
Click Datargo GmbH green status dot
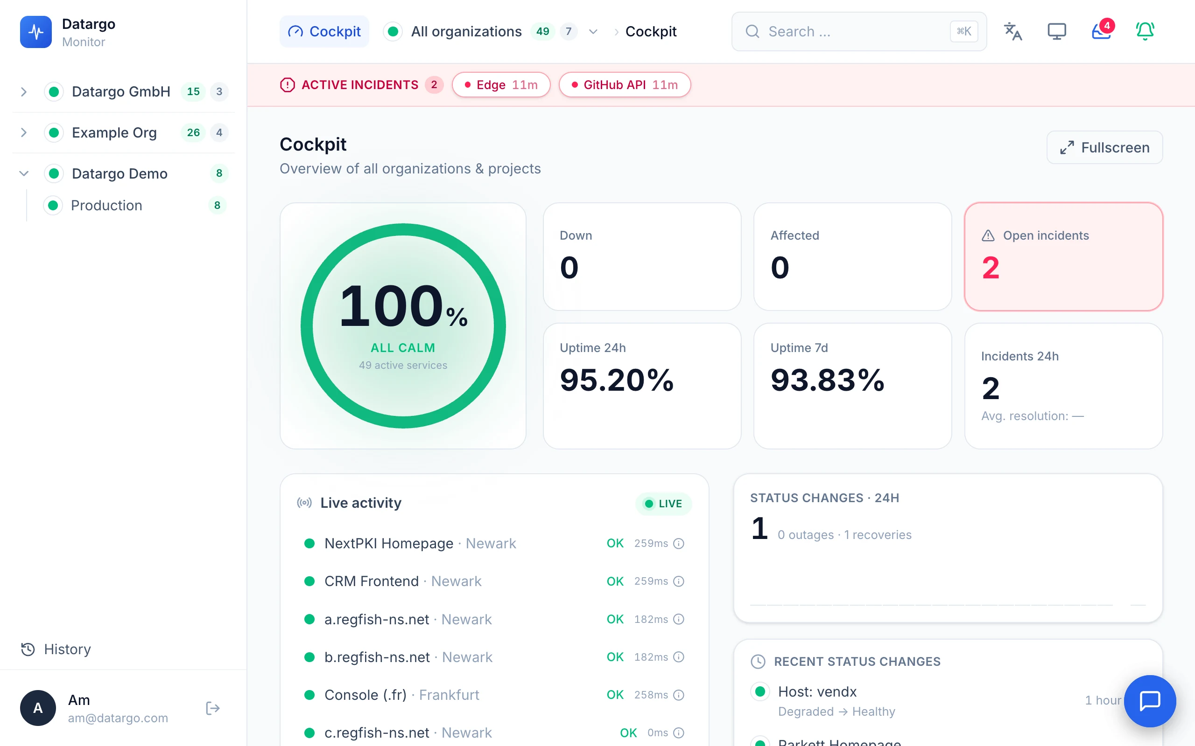[54, 91]
